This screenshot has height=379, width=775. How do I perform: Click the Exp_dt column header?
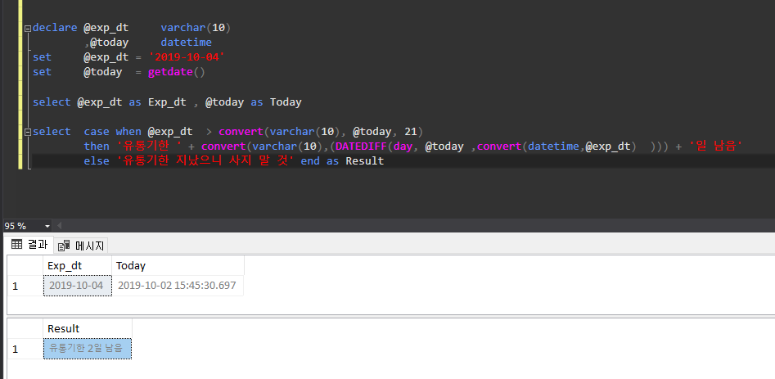coord(78,266)
